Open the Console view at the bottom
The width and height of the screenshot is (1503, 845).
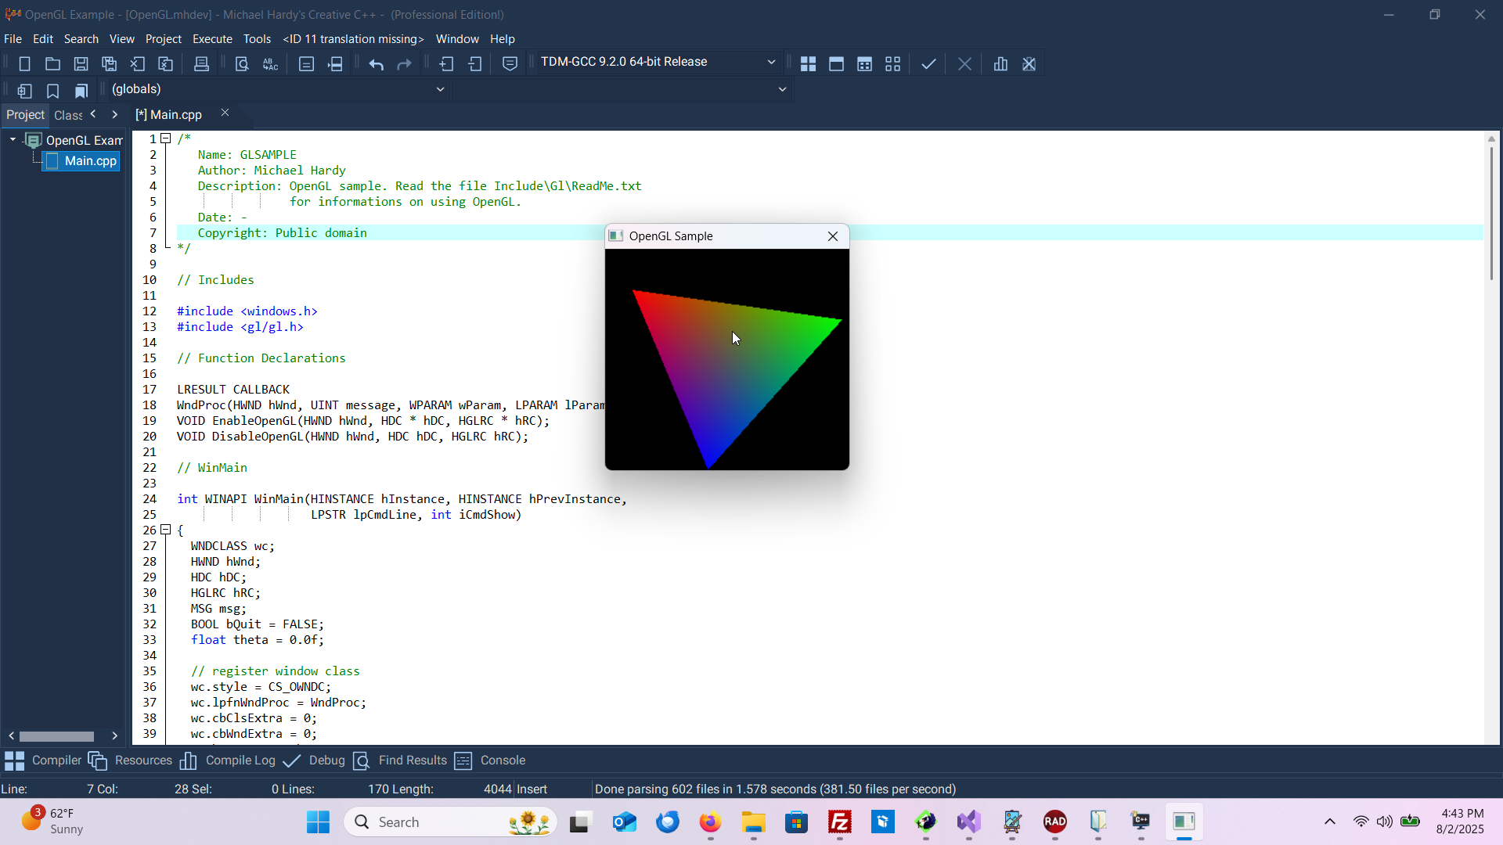[504, 760]
